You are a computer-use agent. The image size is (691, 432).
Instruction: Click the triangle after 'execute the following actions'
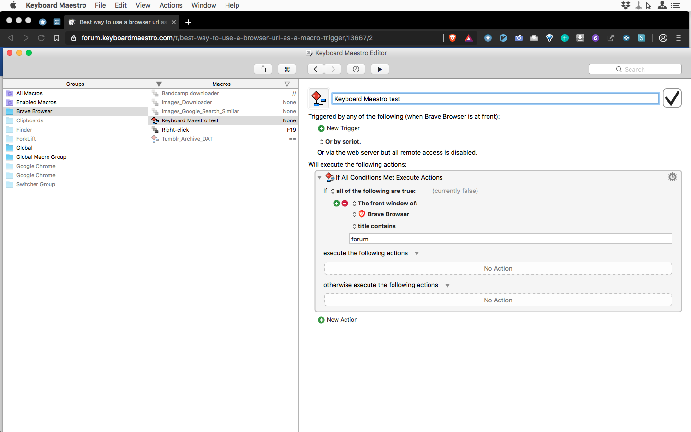coord(417,253)
